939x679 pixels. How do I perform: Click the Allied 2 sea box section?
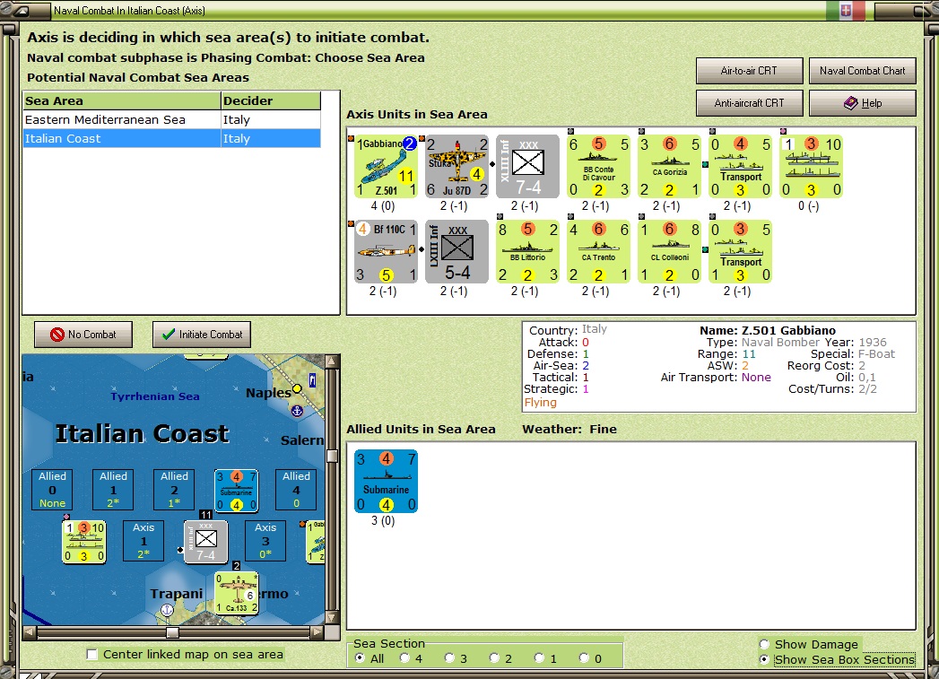[x=174, y=489]
